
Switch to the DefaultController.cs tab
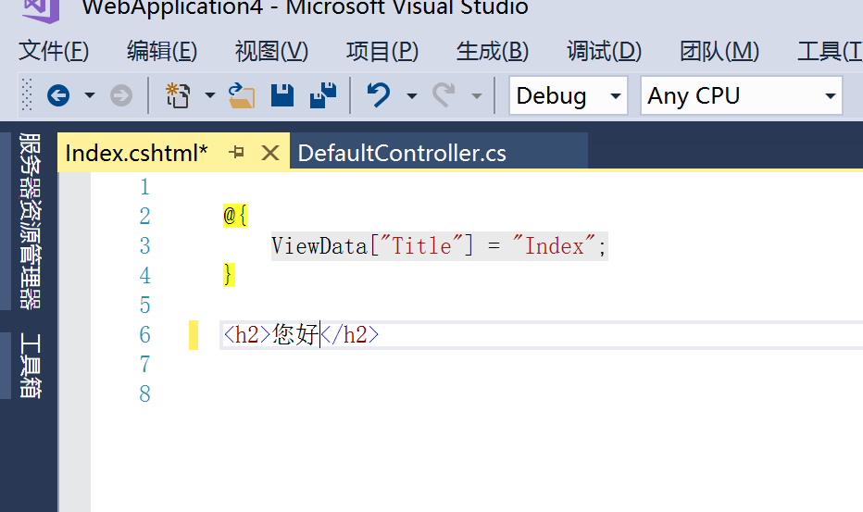pyautogui.click(x=402, y=153)
